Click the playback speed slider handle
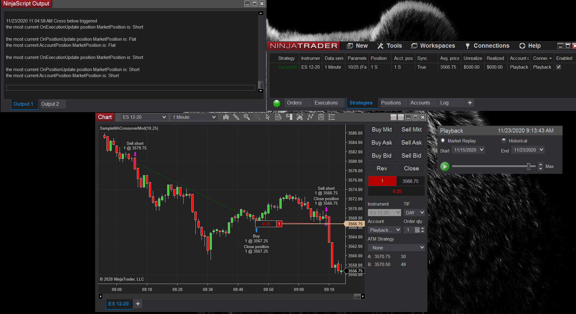Image resolution: width=576 pixels, height=314 pixels. coord(529,166)
